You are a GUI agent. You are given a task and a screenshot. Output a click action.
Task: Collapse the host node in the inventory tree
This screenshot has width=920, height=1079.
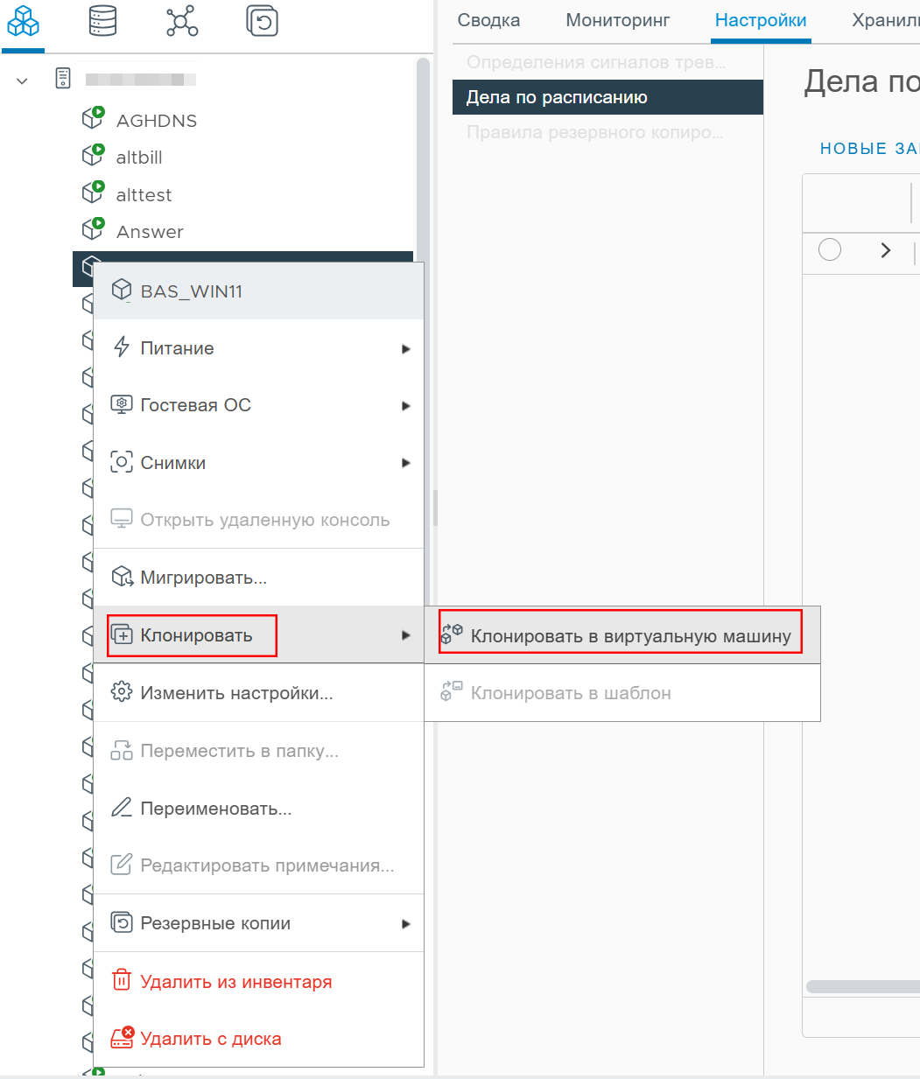22,81
